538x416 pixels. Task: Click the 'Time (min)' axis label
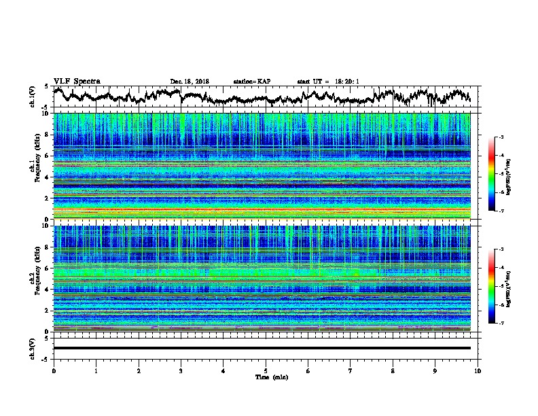(272, 377)
